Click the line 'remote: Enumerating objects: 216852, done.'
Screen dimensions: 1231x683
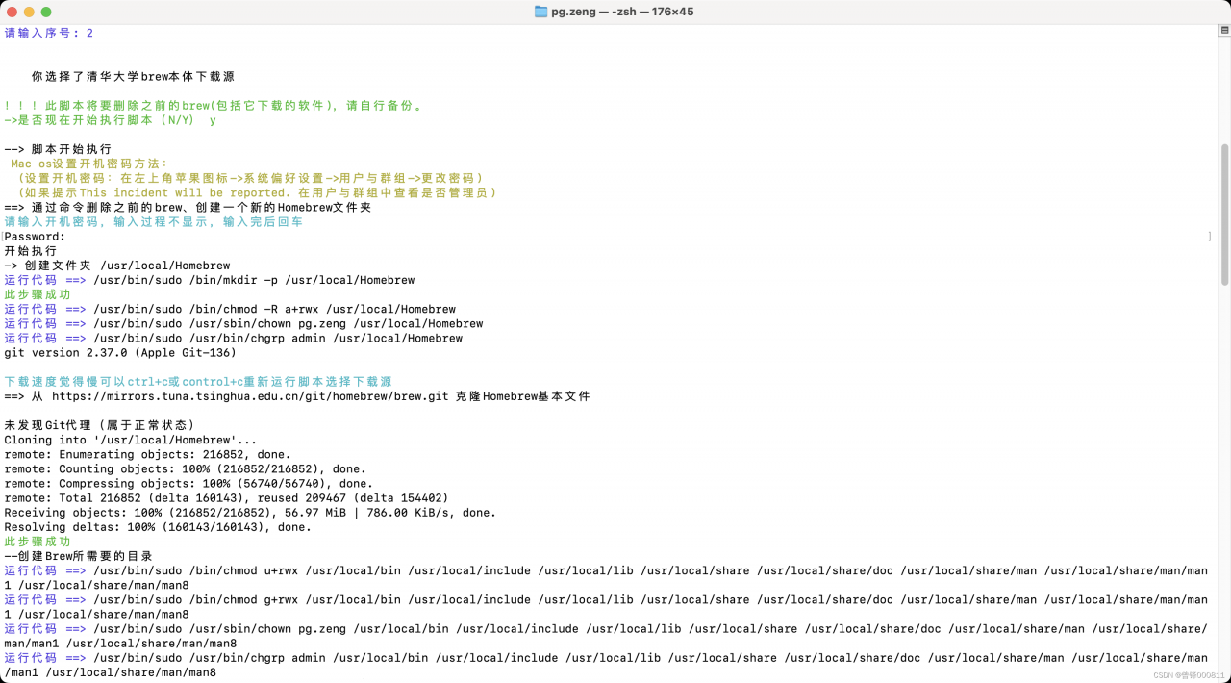point(147,454)
